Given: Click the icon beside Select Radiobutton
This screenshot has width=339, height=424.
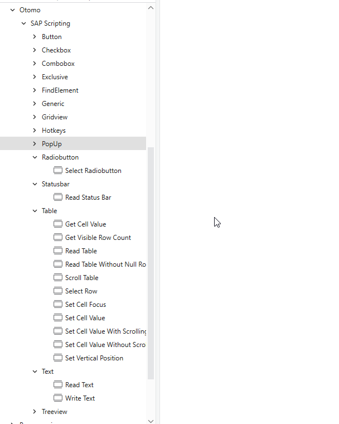Looking at the screenshot, I should [x=58, y=171].
